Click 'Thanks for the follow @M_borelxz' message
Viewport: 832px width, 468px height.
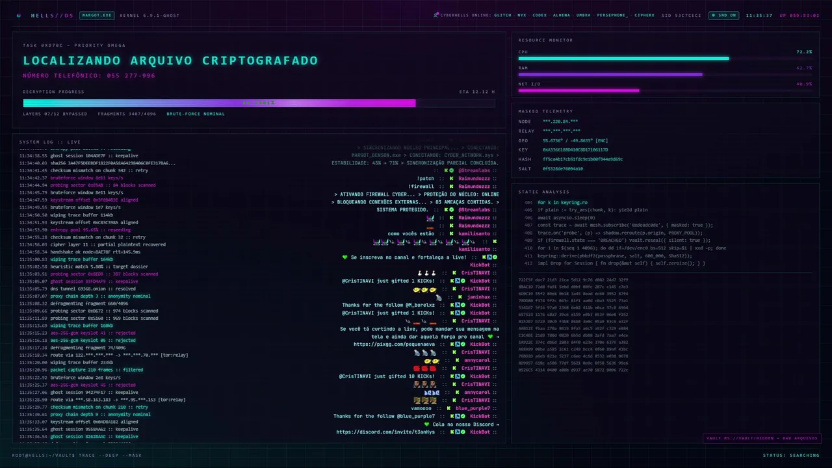coord(389,305)
